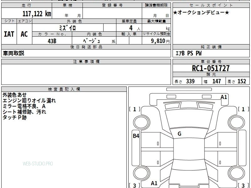Click the 車台番号 header
The width and height of the screenshot is (251, 188).
pyautogui.click(x=211, y=61)
